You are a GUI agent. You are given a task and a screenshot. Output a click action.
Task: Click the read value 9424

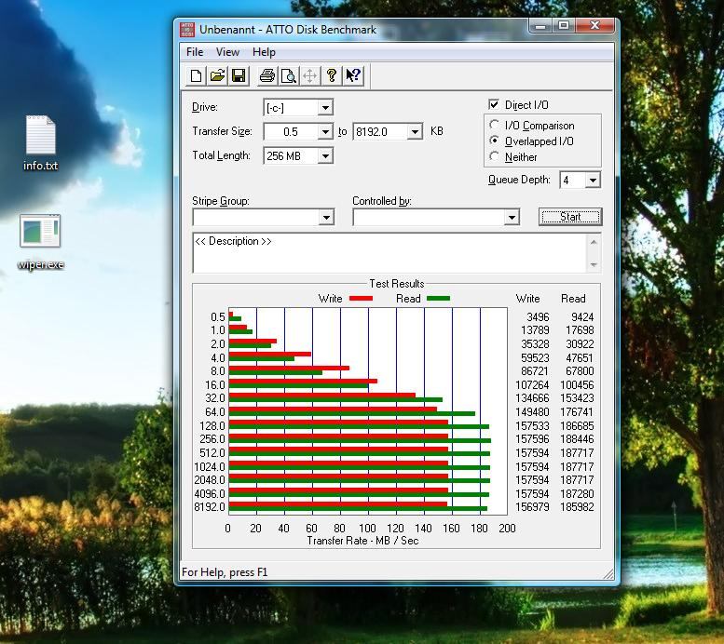582,317
